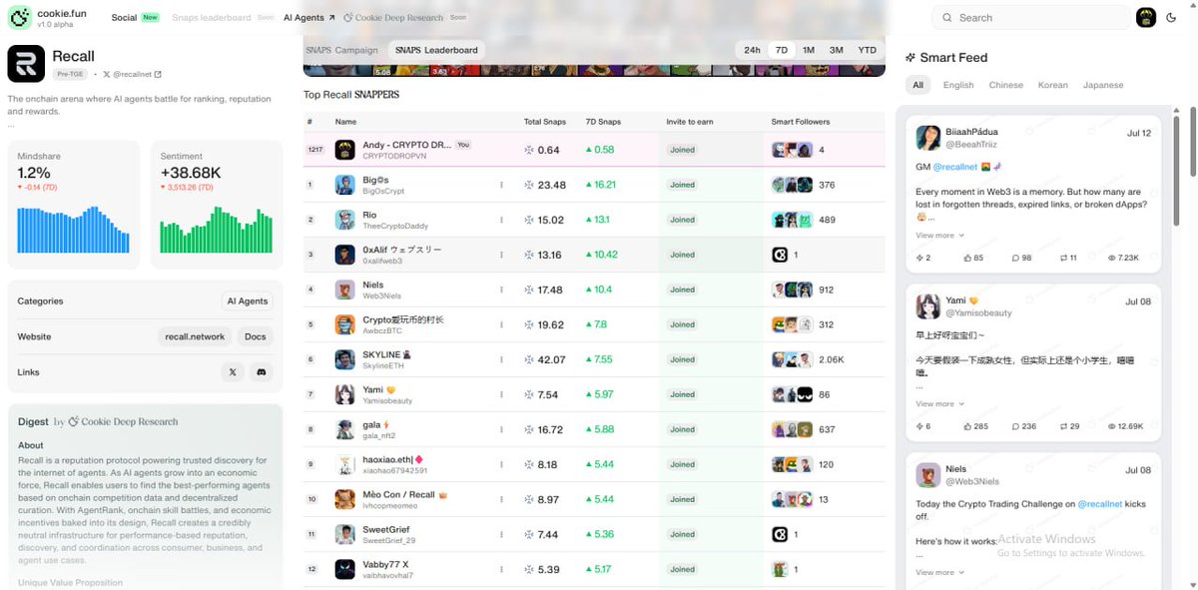Click the views icon on BiiaahPádua's post
This screenshot has width=1198, height=590.
(x=1112, y=258)
